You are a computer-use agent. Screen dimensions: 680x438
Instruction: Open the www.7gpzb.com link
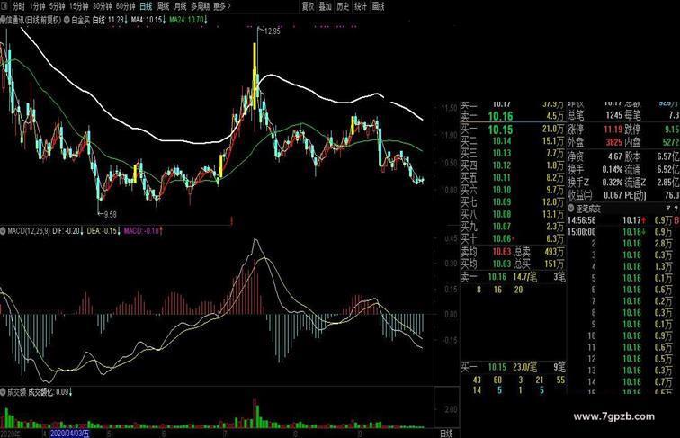click(613, 416)
